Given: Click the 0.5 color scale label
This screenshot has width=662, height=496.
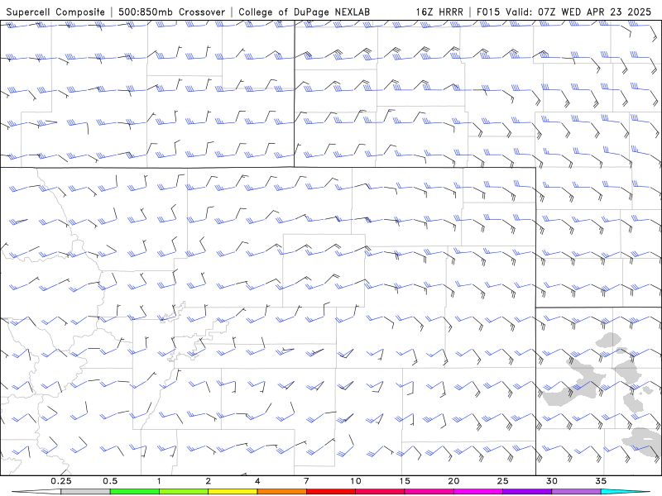Looking at the screenshot, I should 110,481.
